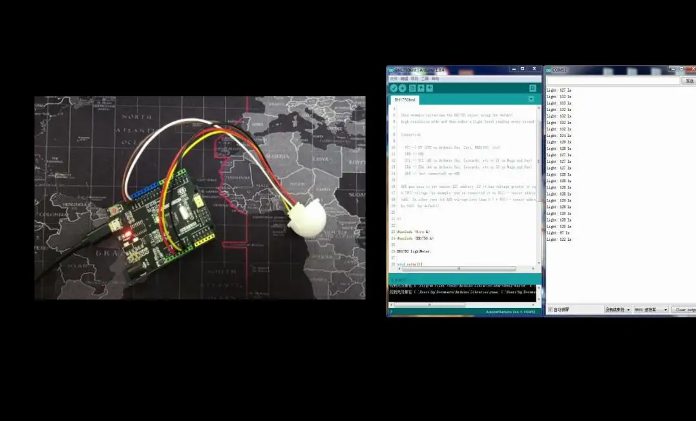Open the 9600 波特率 baud rate dropdown
Screen dimensions: 696x421
[651, 310]
